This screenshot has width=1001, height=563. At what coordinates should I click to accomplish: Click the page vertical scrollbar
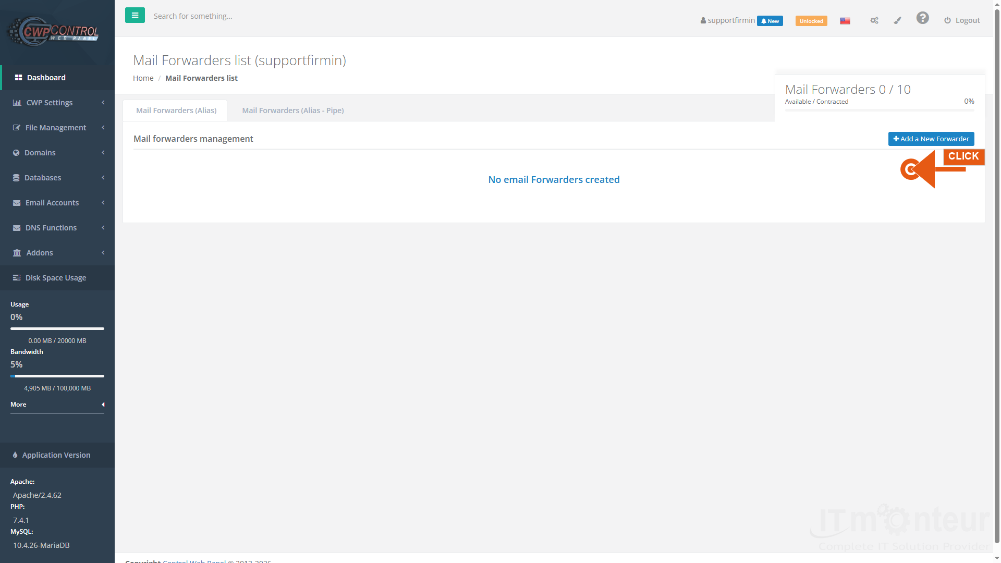point(997,276)
